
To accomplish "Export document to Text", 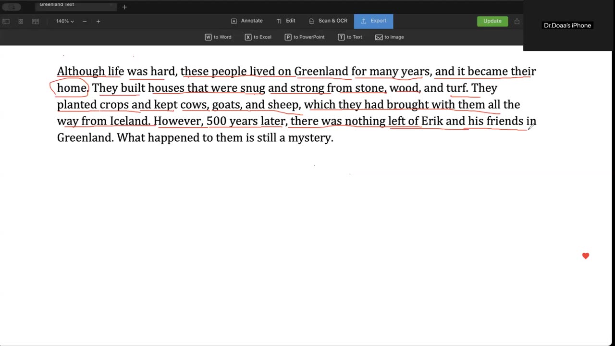I will pos(350,37).
